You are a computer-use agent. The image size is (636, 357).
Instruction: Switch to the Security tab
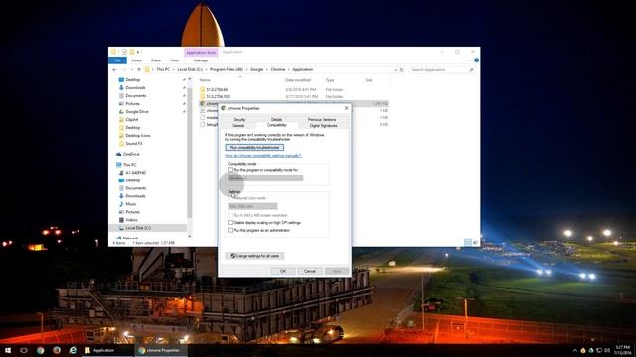click(x=239, y=120)
